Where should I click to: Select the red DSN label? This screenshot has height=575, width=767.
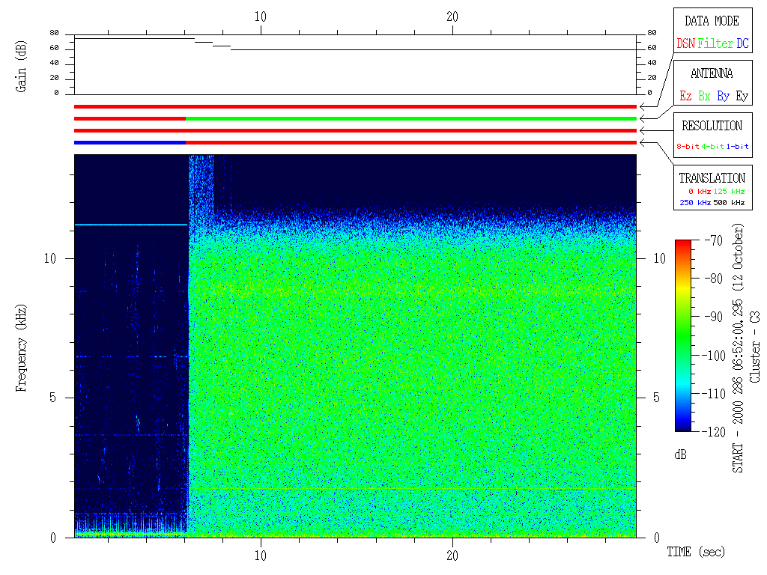(685, 44)
